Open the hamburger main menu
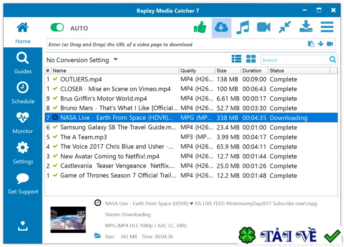This screenshot has width=344, height=247. pyautogui.click(x=327, y=27)
